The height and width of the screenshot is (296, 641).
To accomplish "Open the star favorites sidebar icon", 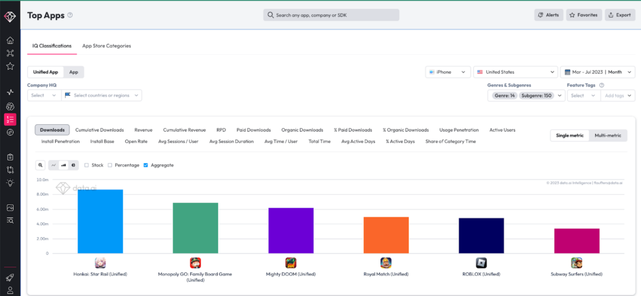I will (10, 66).
